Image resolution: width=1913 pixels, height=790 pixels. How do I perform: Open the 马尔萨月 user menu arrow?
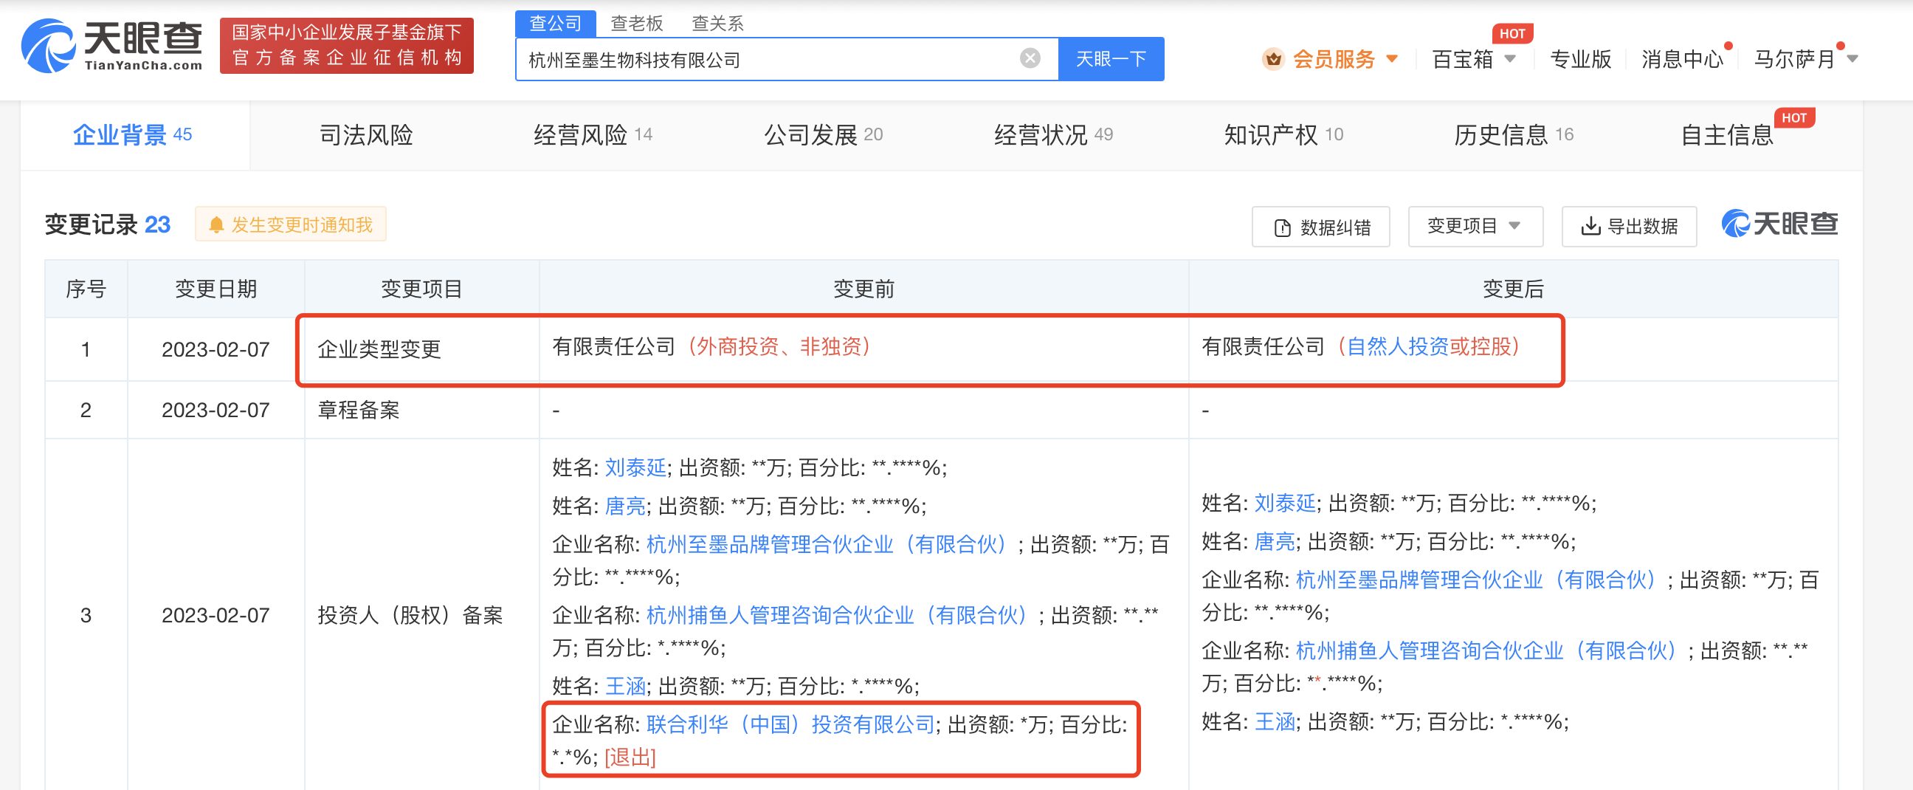click(x=1852, y=59)
